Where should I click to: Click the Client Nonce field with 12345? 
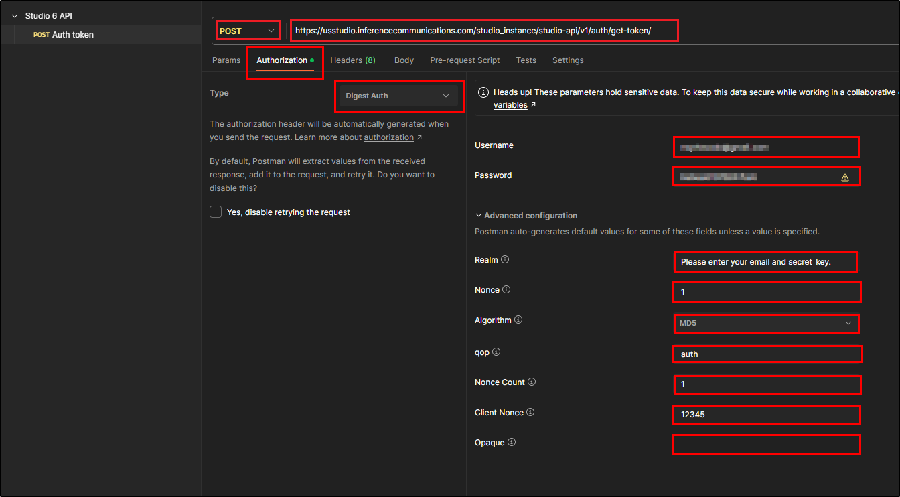pos(766,415)
